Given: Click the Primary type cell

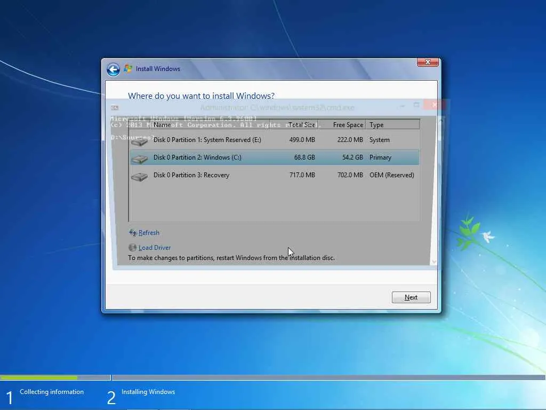Looking at the screenshot, I should [x=380, y=157].
